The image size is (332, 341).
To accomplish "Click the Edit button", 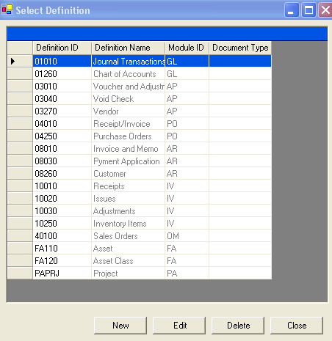I will pyautogui.click(x=179, y=326).
